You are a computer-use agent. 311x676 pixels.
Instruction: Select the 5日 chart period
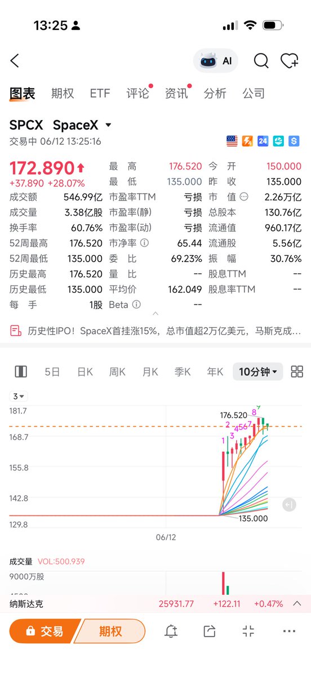[52, 372]
